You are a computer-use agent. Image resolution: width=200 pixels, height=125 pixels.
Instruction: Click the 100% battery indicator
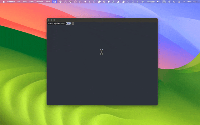coord(151,2)
